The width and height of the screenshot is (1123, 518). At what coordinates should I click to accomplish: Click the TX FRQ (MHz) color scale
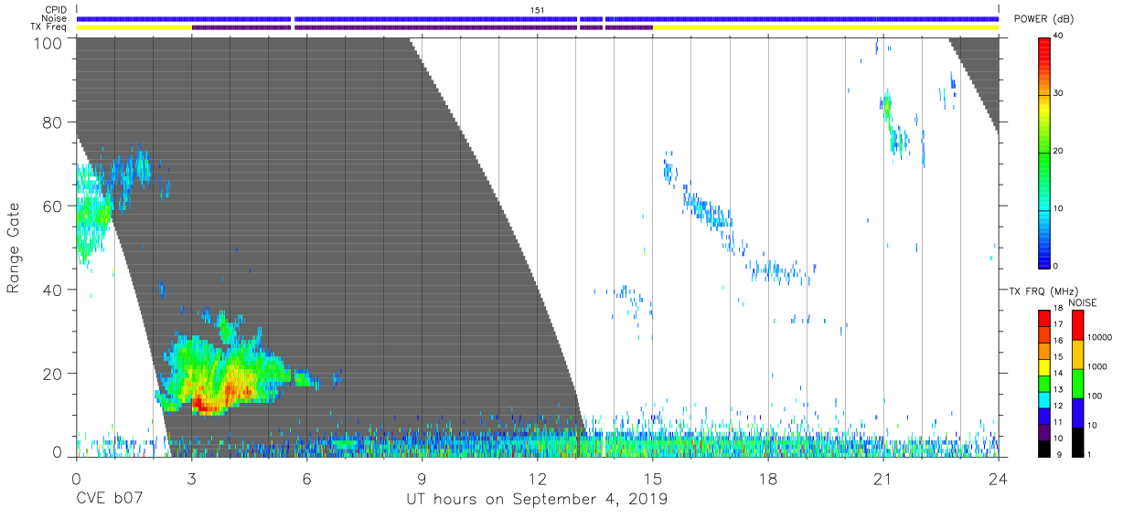point(1043,383)
